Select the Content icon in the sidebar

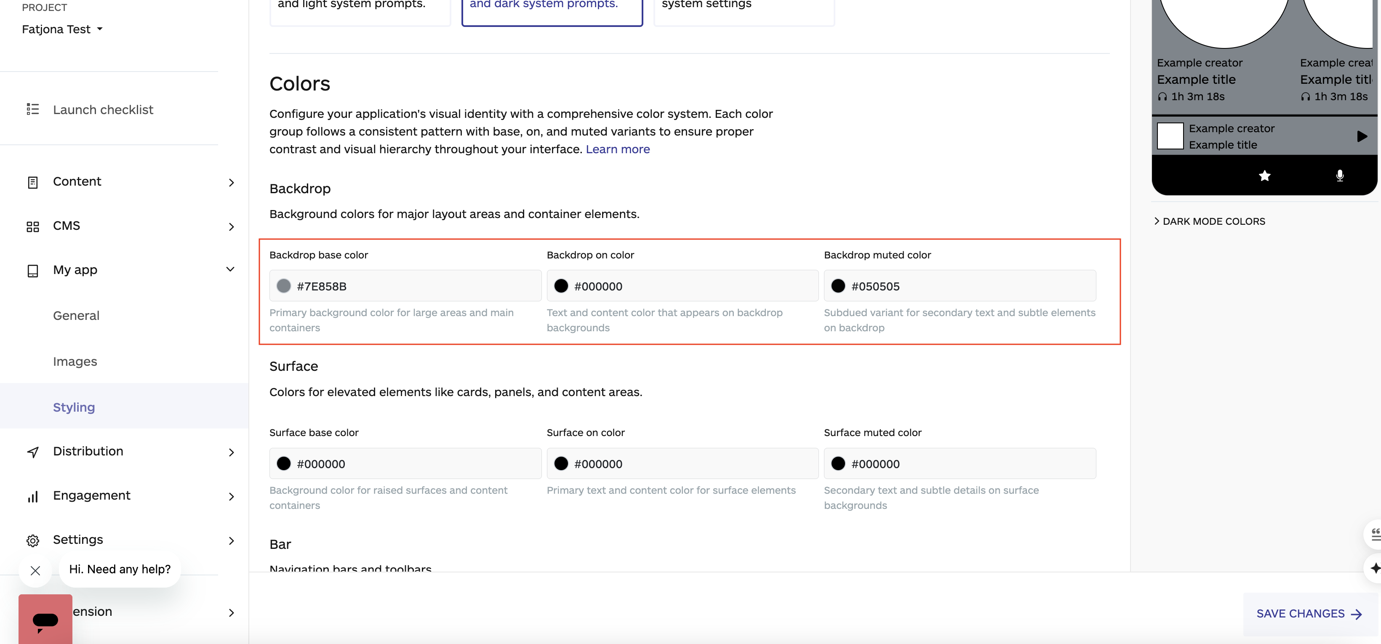click(x=33, y=182)
